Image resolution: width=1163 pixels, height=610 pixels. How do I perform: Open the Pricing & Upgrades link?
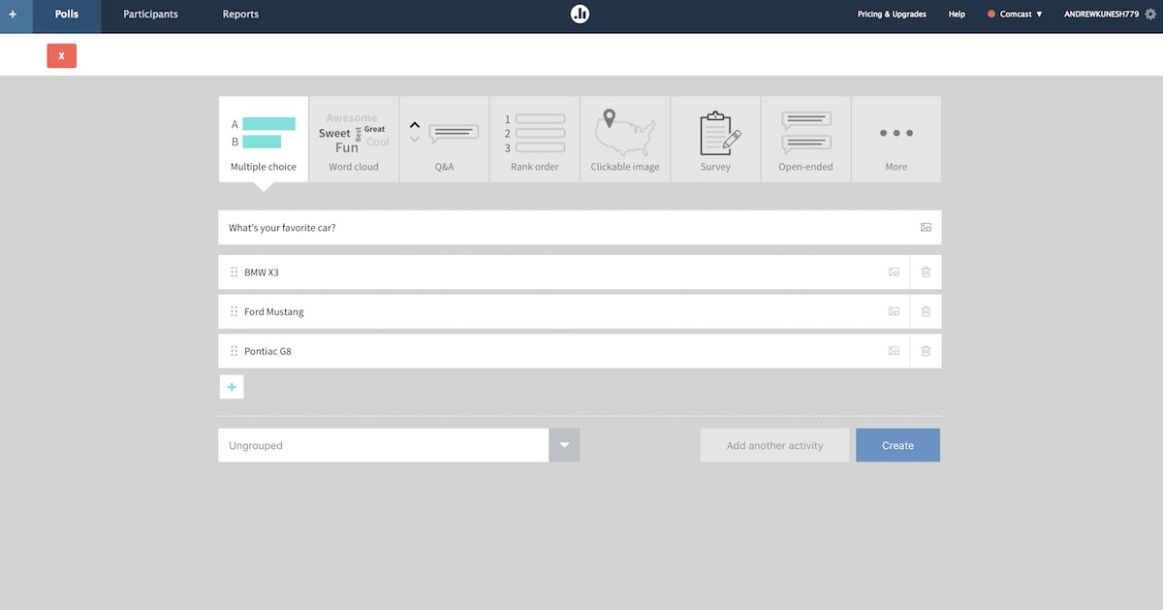tap(892, 15)
